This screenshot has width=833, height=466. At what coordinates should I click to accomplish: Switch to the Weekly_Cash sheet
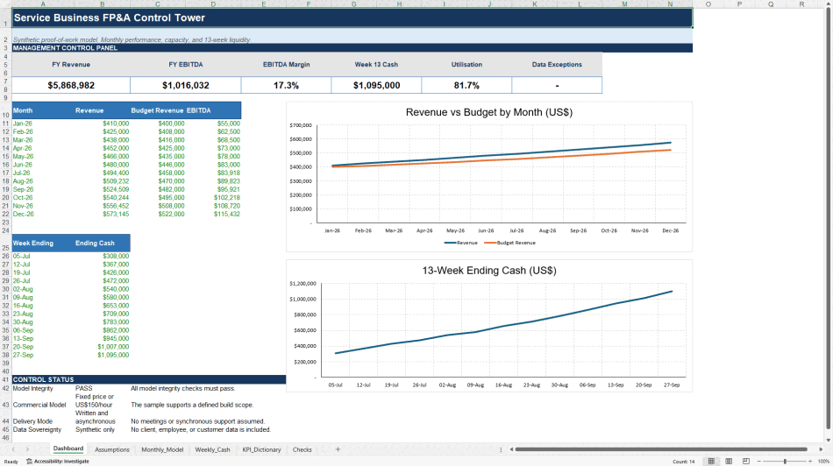click(x=212, y=449)
